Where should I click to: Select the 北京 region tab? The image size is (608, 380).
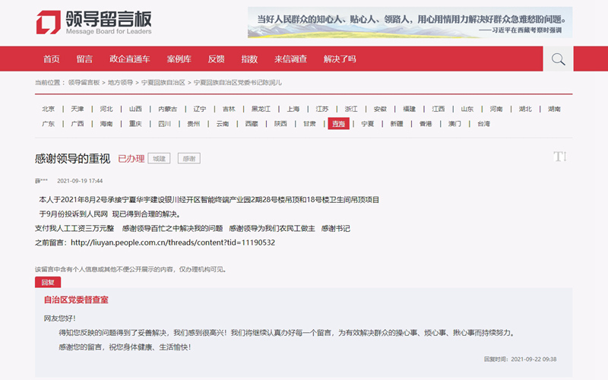coord(49,109)
